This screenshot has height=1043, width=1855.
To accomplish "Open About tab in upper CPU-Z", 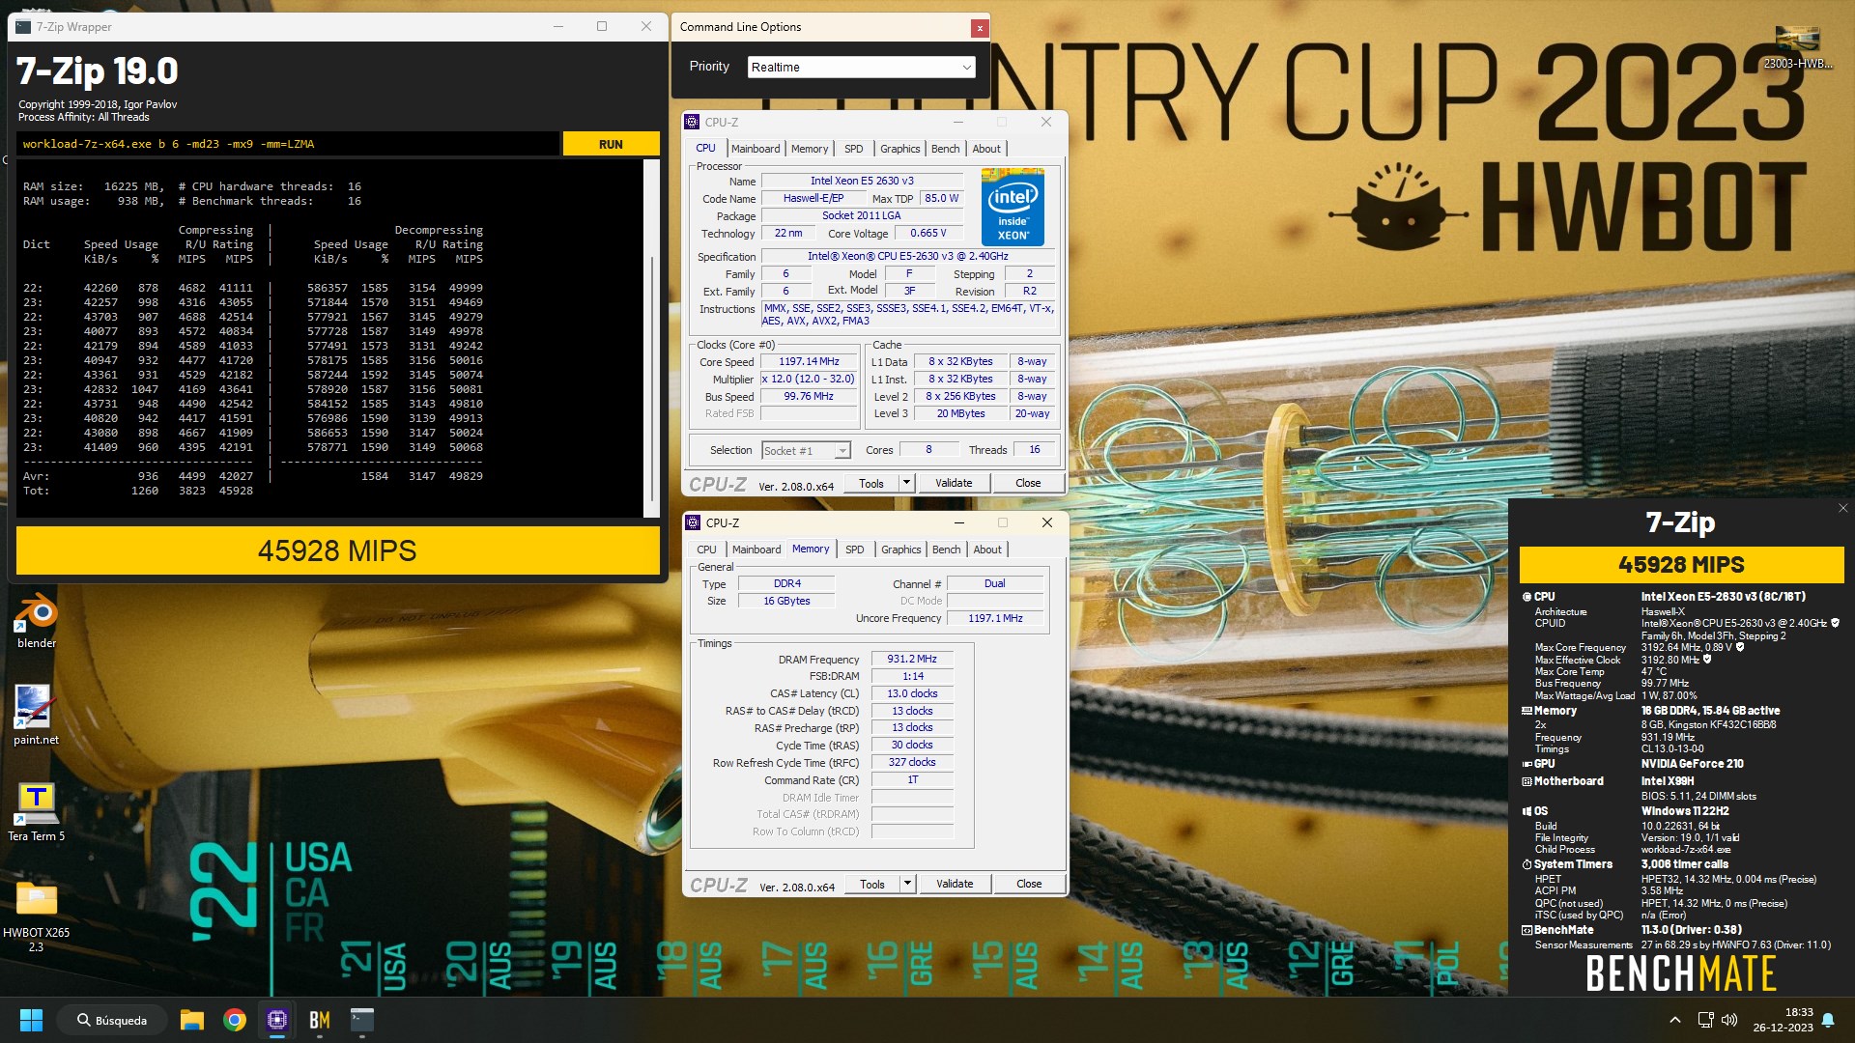I will 986,149.
